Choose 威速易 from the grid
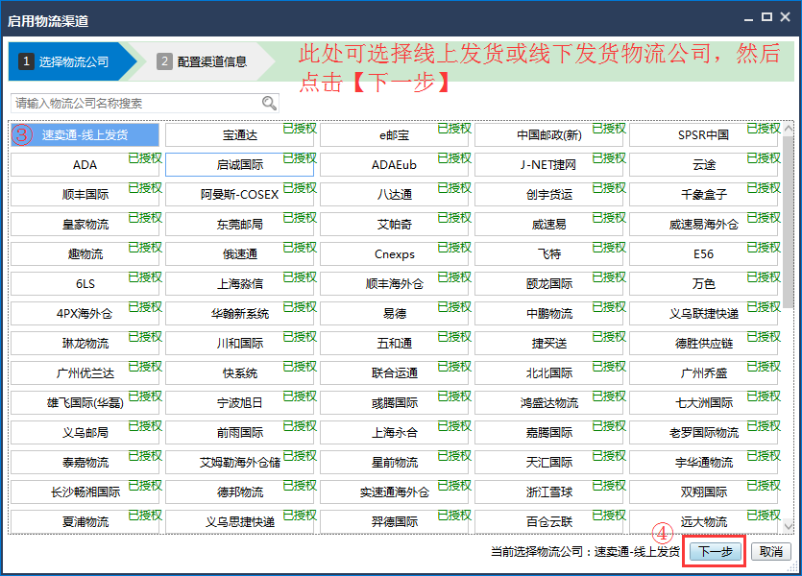Image resolution: width=802 pixels, height=576 pixels. click(548, 224)
